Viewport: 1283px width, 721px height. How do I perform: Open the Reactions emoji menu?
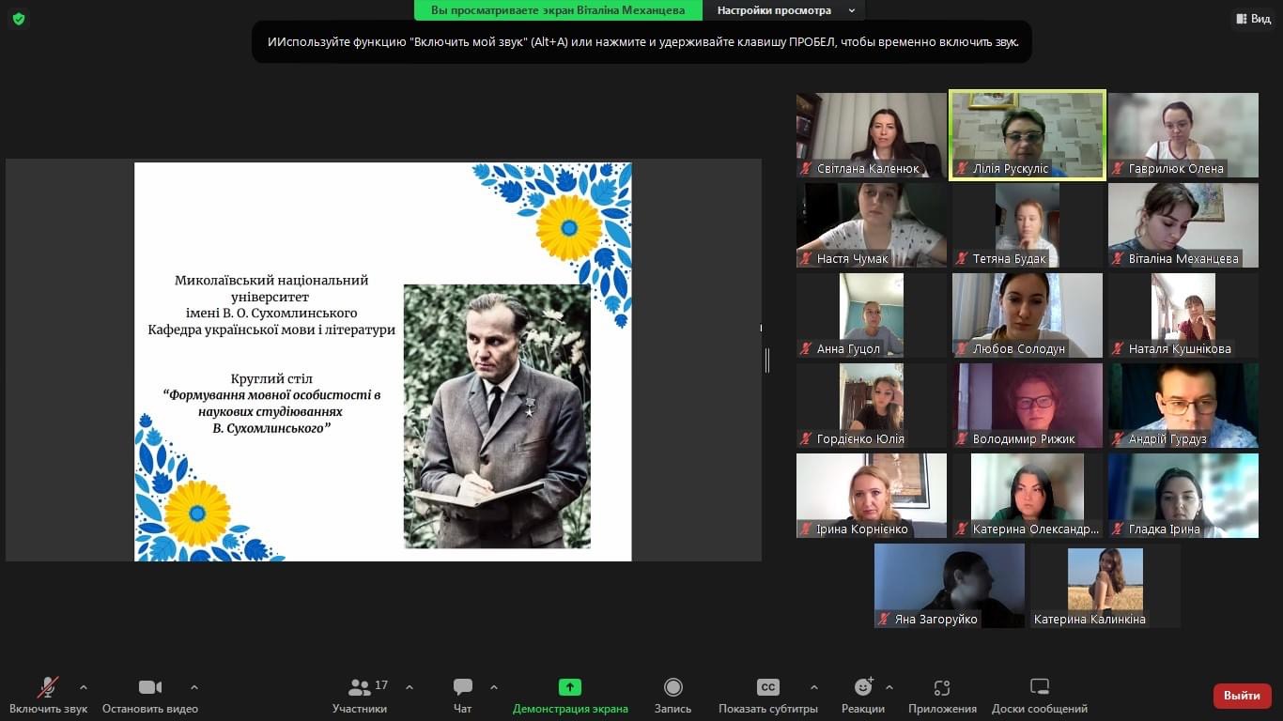(862, 688)
